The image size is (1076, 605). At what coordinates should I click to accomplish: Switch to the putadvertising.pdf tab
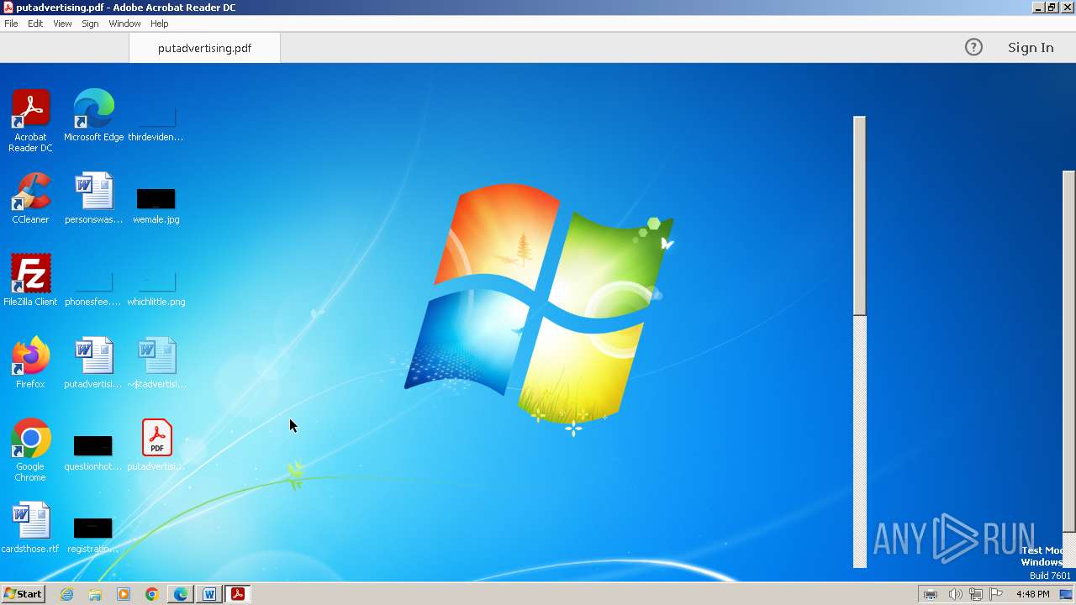(x=204, y=48)
